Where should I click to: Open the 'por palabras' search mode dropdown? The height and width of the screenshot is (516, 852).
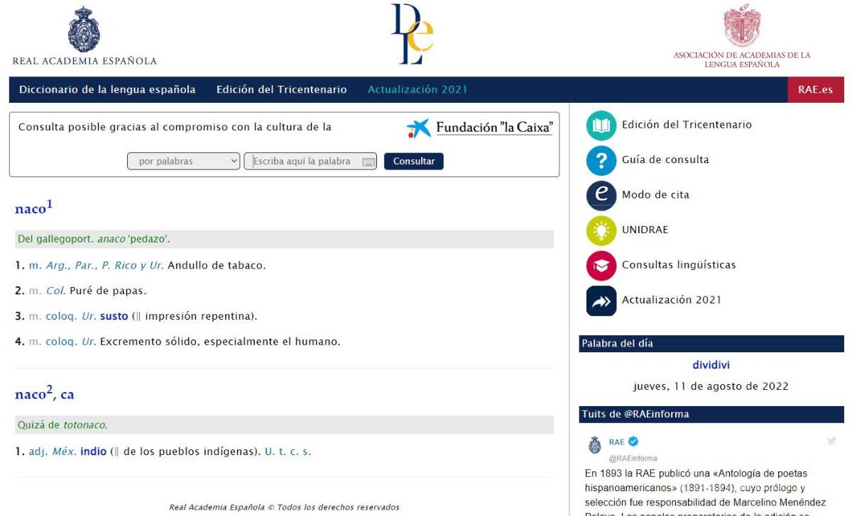(x=183, y=161)
